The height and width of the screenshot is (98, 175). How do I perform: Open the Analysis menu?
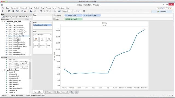[x=36, y=8]
